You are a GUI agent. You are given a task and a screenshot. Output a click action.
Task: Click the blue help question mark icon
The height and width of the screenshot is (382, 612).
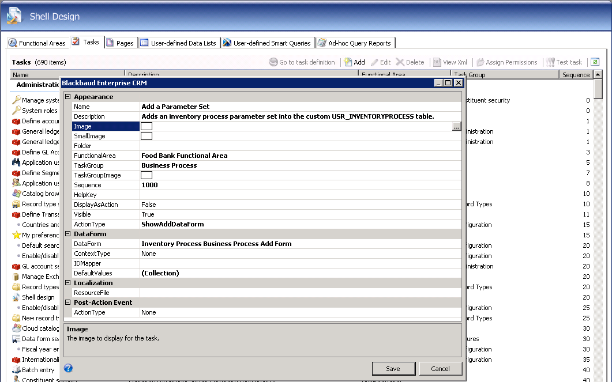(68, 368)
